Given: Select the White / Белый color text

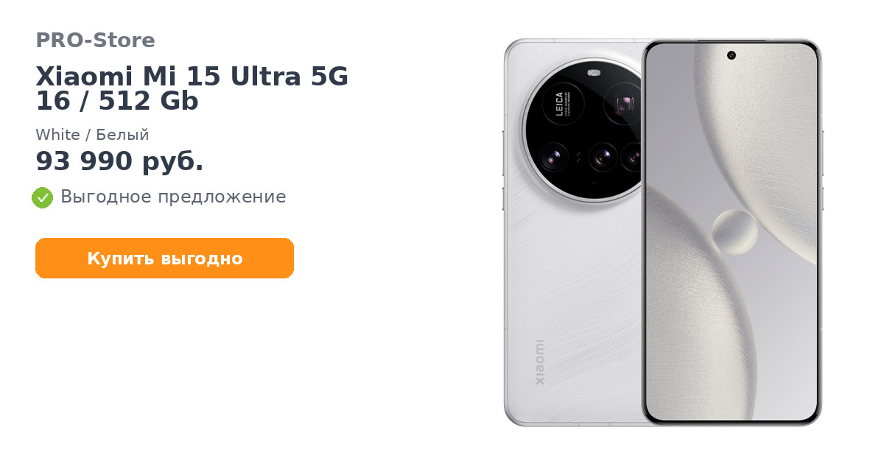Looking at the screenshot, I should (92, 135).
